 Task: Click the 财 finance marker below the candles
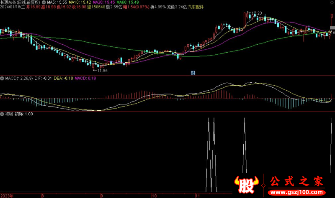click(193, 73)
